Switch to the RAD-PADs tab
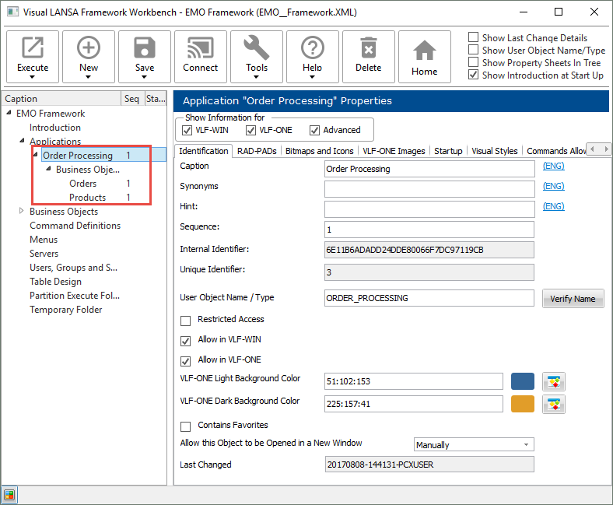Screen dimensions: 613x505 (257, 151)
